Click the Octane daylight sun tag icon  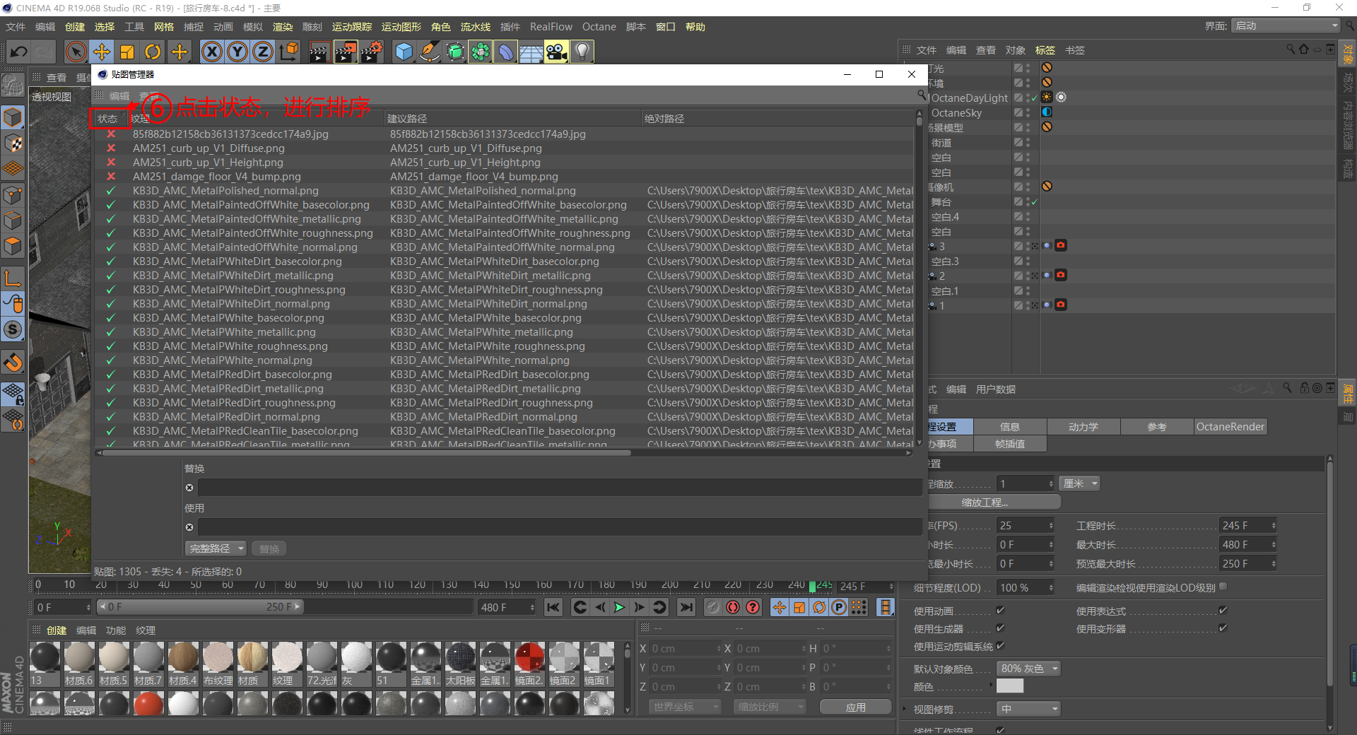point(1047,97)
